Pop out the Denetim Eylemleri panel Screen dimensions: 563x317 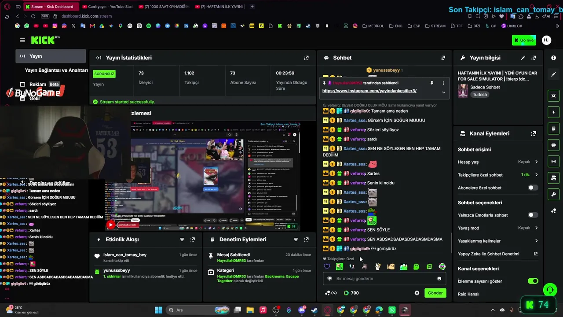tap(307, 240)
